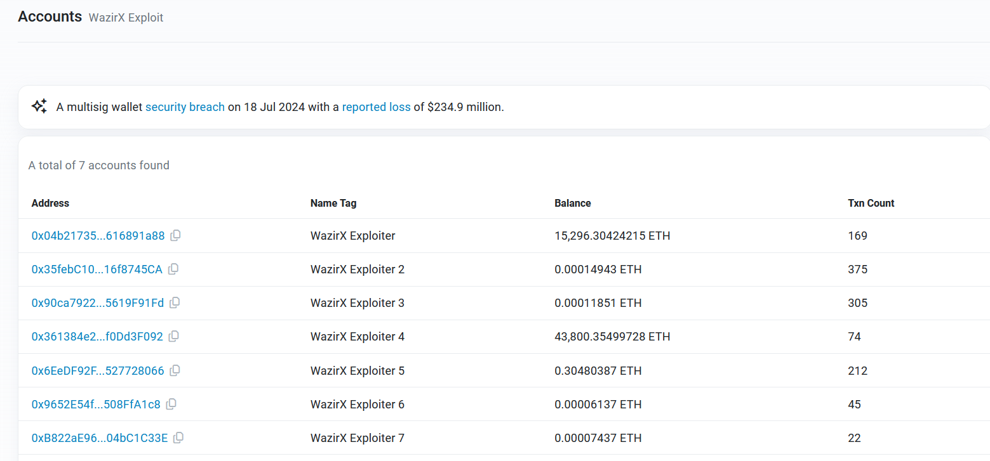This screenshot has height=461, width=990.
Task: Copy the WazirX Exploiter 4 address
Action: [174, 336]
